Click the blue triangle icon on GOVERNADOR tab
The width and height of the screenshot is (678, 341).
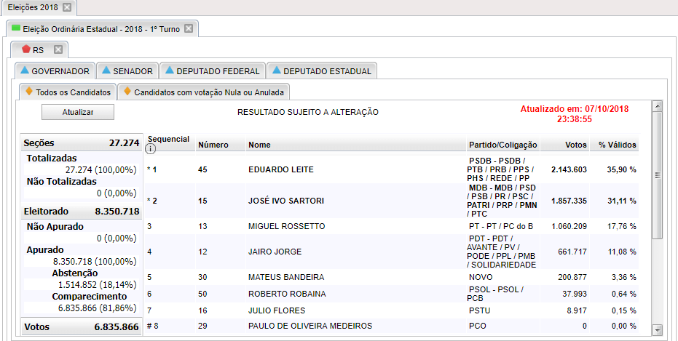25,70
